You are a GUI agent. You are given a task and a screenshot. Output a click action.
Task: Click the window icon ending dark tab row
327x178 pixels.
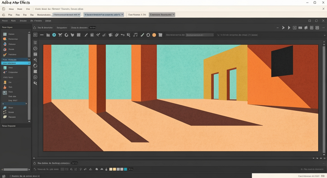coord(310,21)
